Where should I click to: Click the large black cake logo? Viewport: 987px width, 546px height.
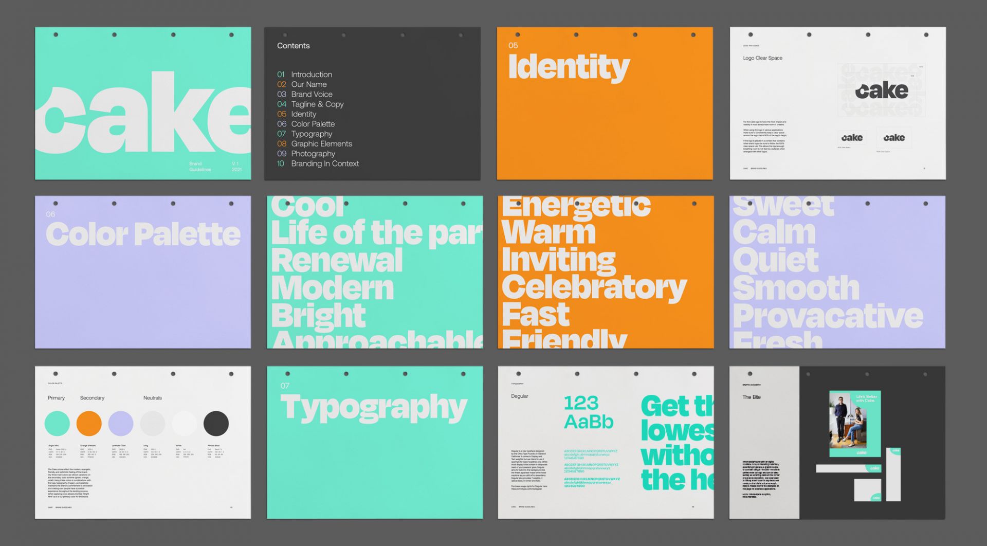[881, 91]
